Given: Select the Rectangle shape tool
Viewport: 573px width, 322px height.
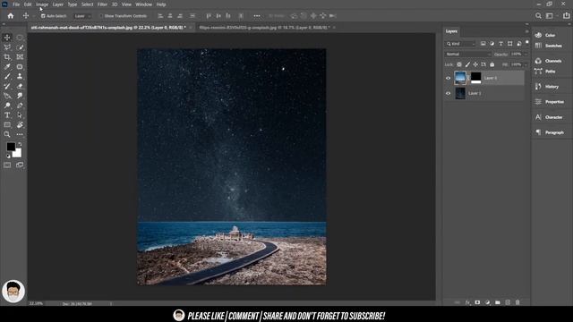Looking at the screenshot, I should pyautogui.click(x=7, y=125).
